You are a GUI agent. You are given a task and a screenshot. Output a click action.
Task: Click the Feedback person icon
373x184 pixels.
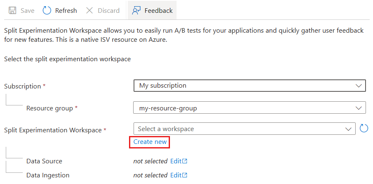(x=136, y=10)
